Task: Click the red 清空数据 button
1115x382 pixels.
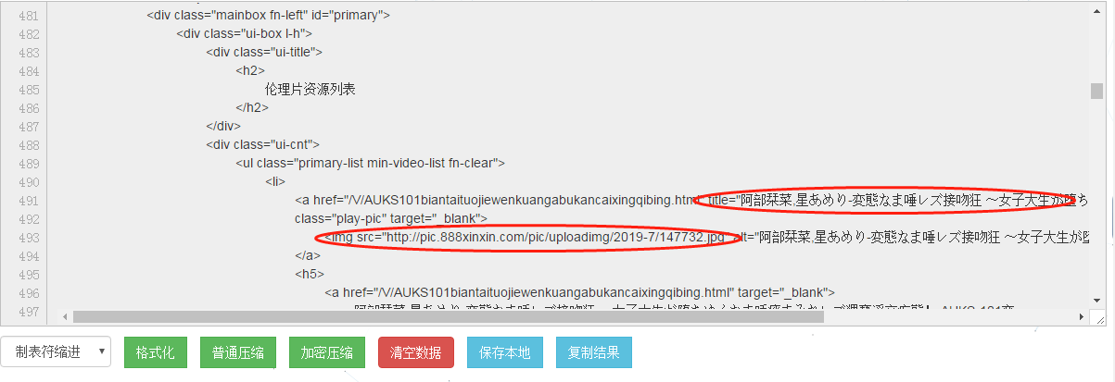Action: click(x=416, y=352)
